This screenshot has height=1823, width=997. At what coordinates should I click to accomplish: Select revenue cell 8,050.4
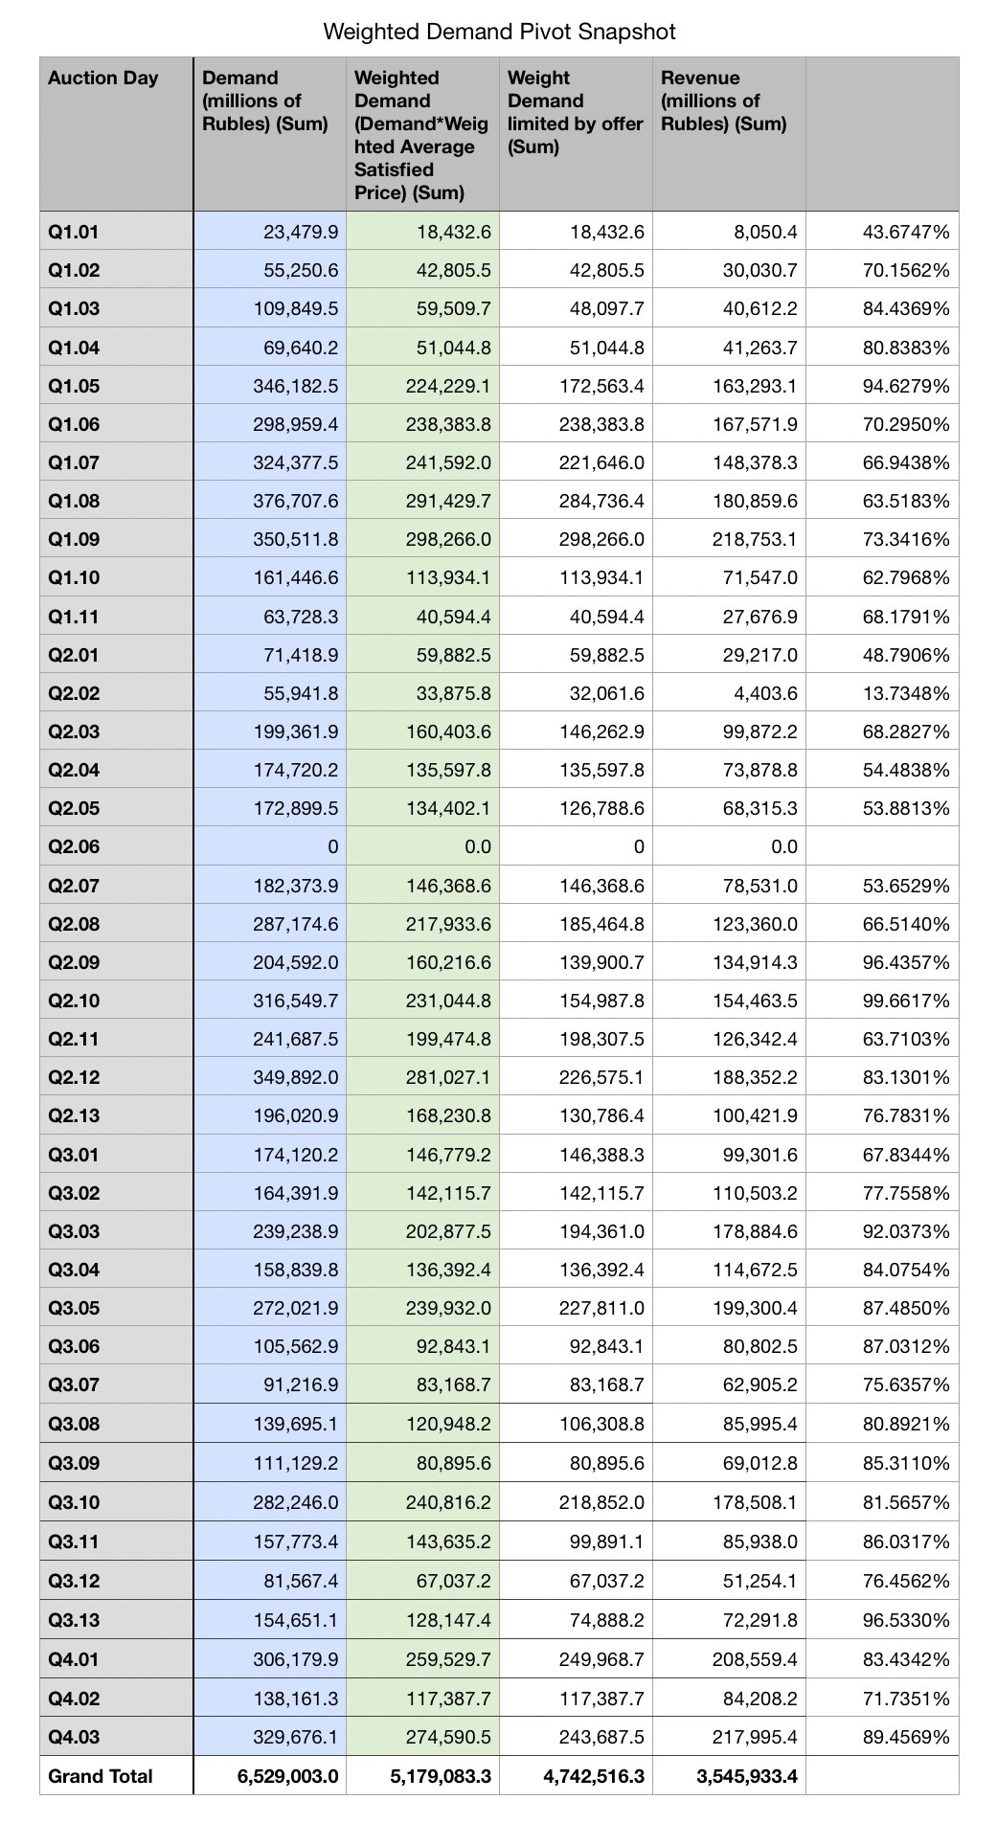pyautogui.click(x=730, y=232)
